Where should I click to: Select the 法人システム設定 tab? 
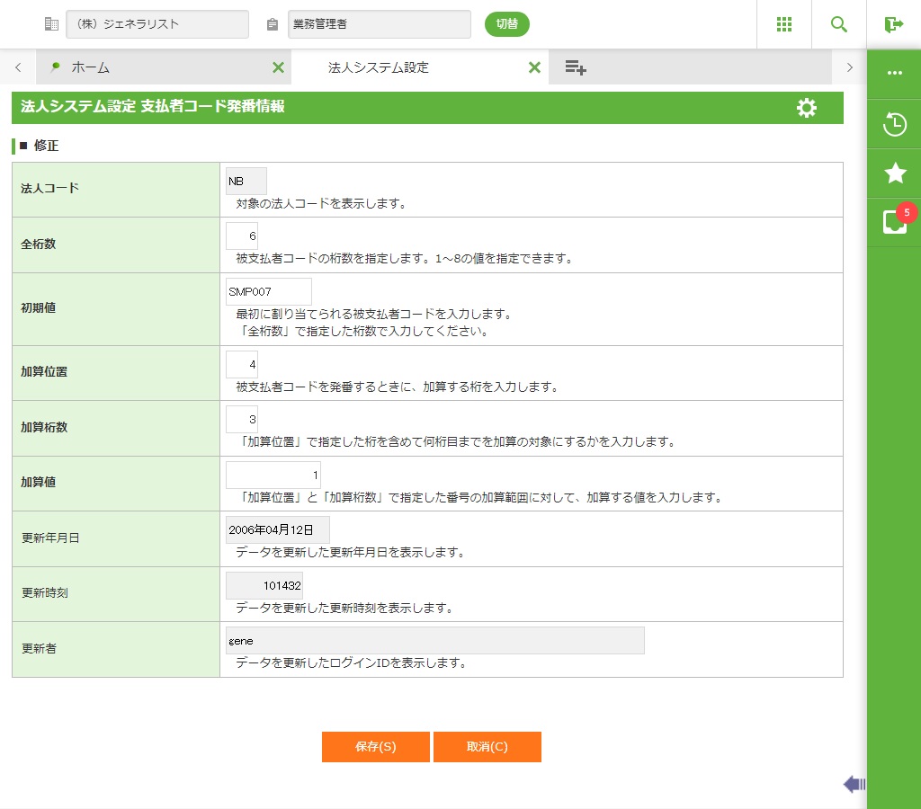[x=378, y=67]
